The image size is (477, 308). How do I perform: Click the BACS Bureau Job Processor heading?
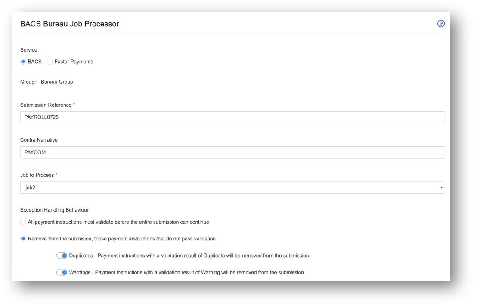[70, 24]
